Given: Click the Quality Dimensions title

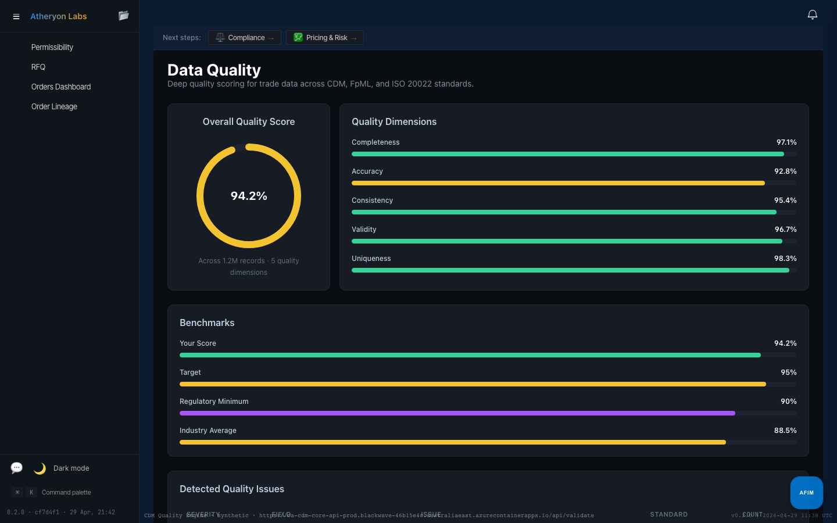Looking at the screenshot, I should point(394,121).
